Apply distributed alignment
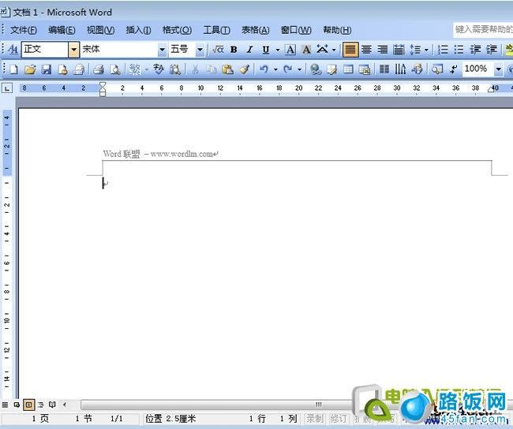513x429 pixels. click(399, 50)
